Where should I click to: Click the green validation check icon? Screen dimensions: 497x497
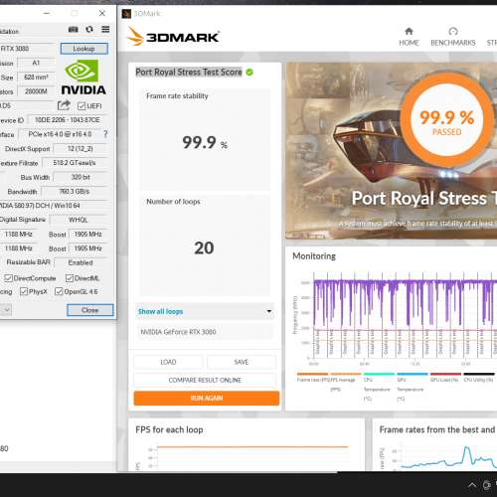point(249,72)
